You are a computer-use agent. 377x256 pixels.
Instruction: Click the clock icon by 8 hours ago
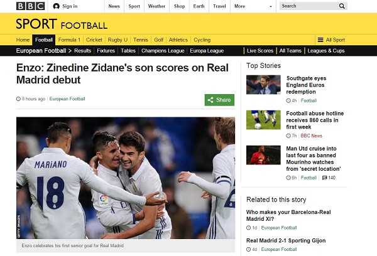18,99
